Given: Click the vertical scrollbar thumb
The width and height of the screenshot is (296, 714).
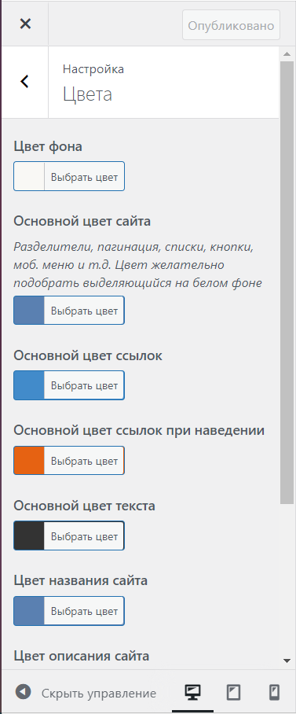Looking at the screenshot, I should [287, 282].
